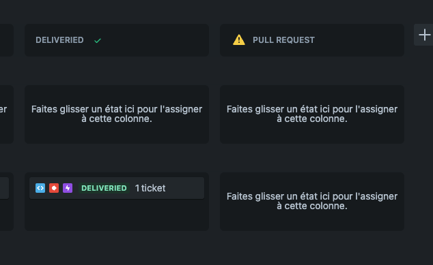
Task: Open the 1 ticket count link
Action: coord(150,188)
